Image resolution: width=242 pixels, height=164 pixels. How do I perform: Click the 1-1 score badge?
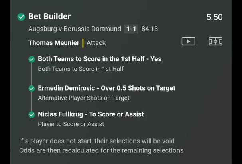click(x=131, y=29)
